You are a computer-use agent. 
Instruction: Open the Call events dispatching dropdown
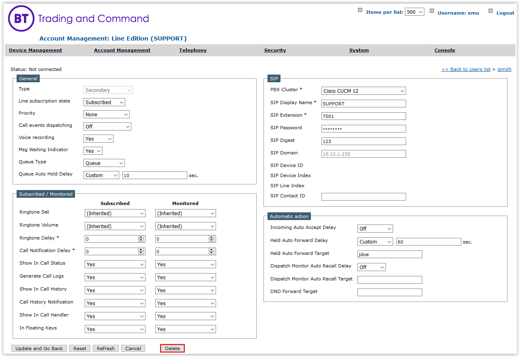[x=107, y=127]
